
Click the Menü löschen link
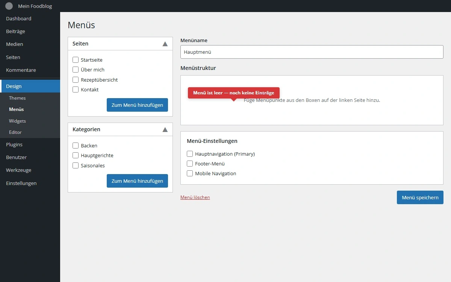195,197
